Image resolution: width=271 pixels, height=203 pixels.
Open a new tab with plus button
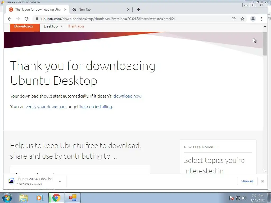138,10
